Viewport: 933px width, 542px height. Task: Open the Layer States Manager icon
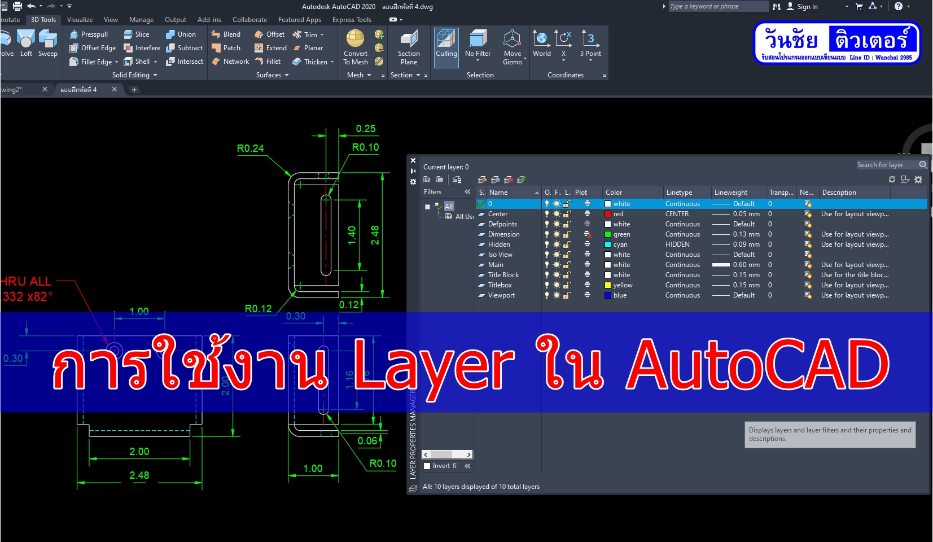[457, 180]
